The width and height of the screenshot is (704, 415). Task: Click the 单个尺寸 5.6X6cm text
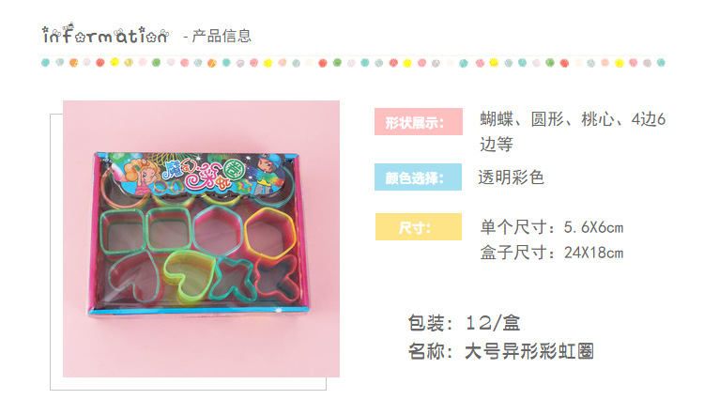tap(552, 227)
